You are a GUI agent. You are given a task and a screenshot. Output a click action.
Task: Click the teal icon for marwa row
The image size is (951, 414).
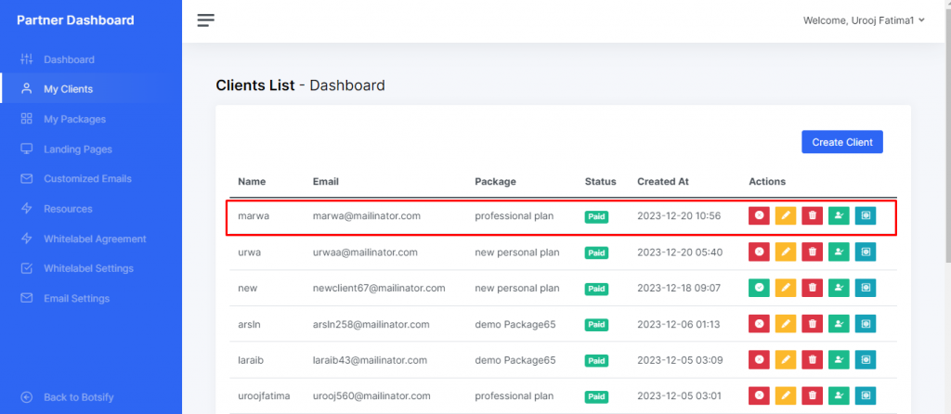coord(866,215)
